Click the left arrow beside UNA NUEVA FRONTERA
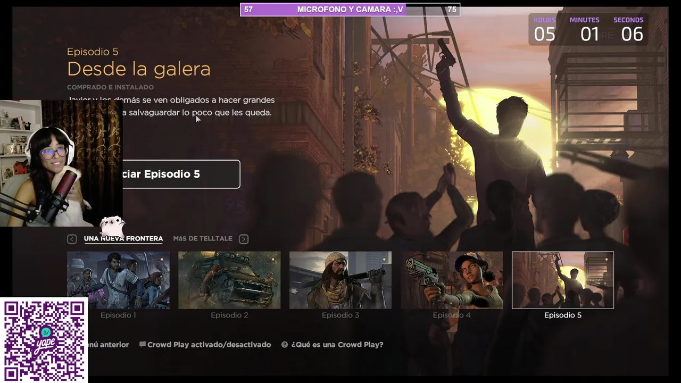Image resolution: width=681 pixels, height=383 pixels. click(x=72, y=239)
